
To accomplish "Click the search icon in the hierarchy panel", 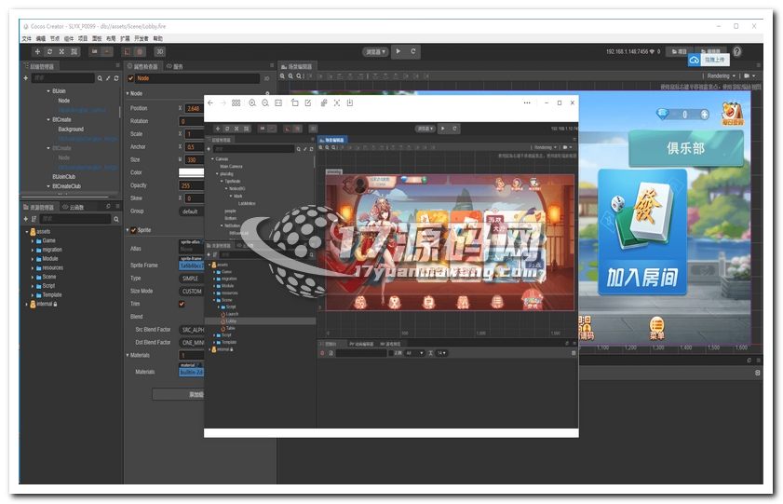I will tap(100, 78).
